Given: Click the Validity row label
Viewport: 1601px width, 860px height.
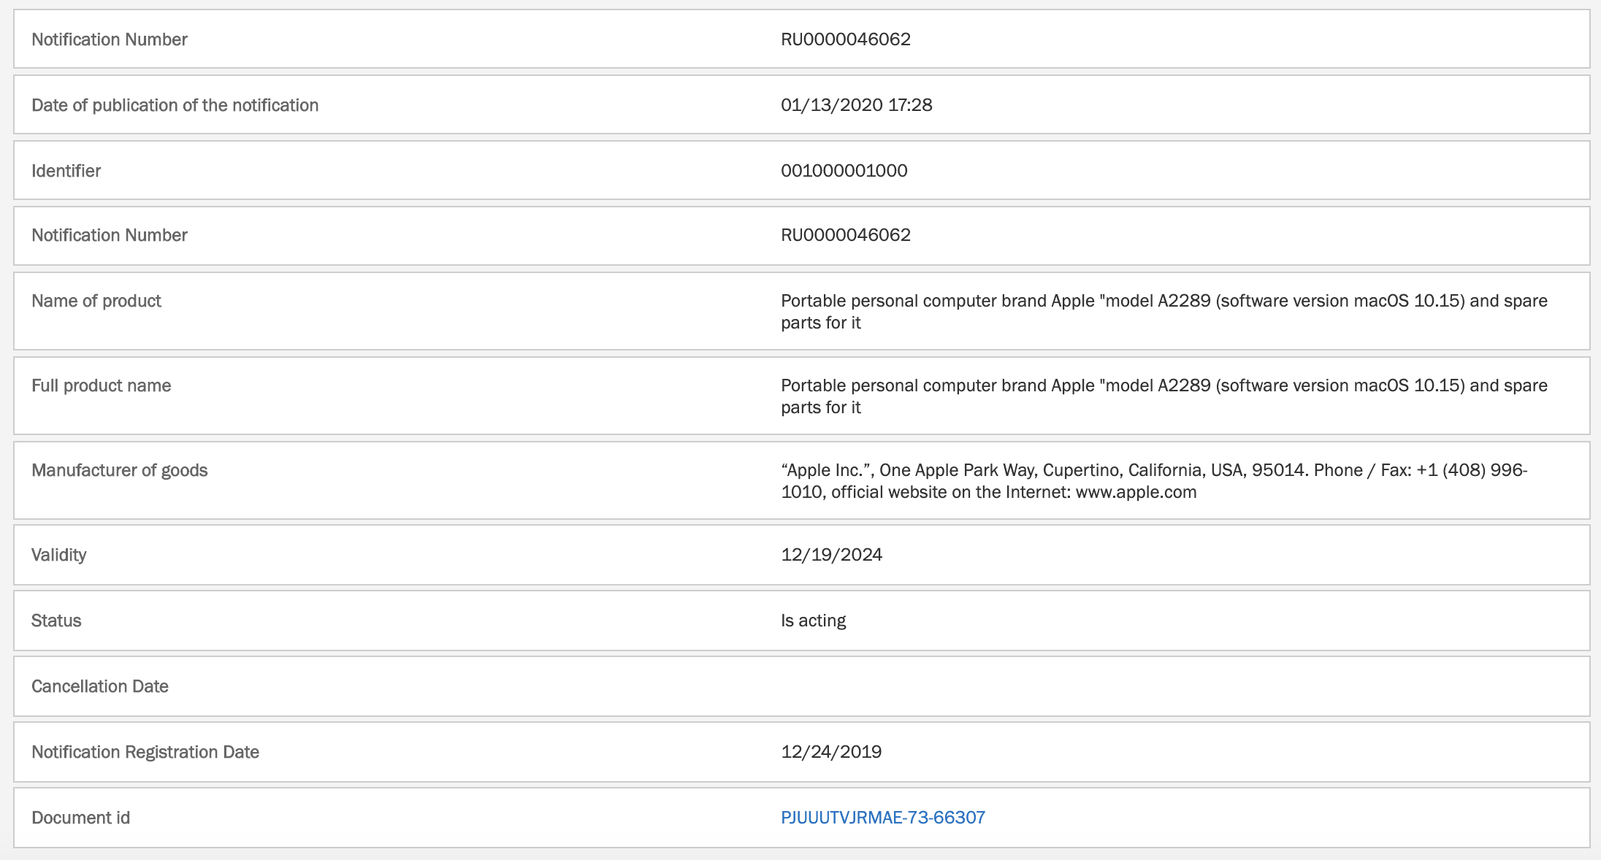Looking at the screenshot, I should tap(58, 555).
